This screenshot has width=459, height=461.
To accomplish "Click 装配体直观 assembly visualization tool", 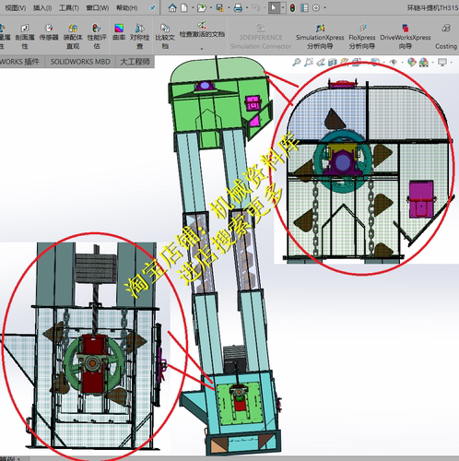I will [x=73, y=36].
